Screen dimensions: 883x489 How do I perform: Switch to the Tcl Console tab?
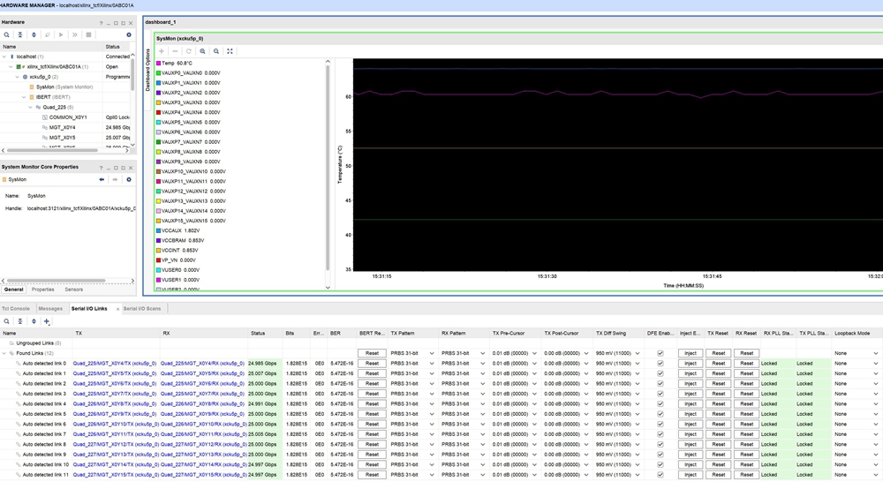coord(15,309)
